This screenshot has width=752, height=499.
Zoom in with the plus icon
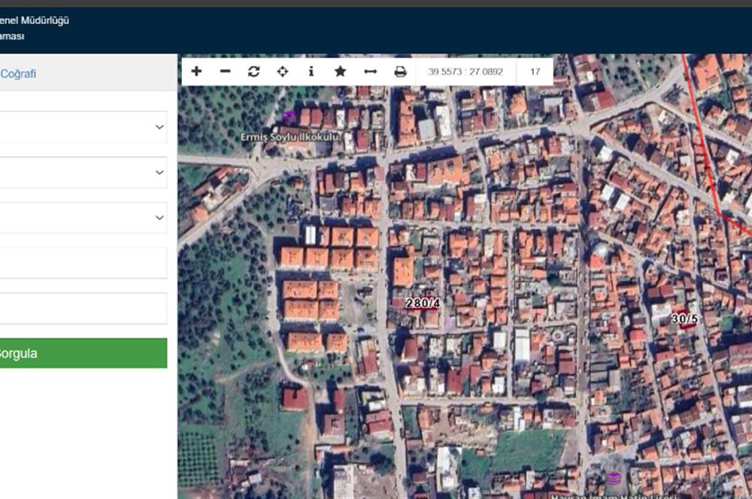pos(196,71)
